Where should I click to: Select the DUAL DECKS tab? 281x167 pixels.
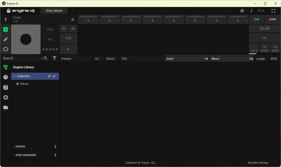(54, 11)
